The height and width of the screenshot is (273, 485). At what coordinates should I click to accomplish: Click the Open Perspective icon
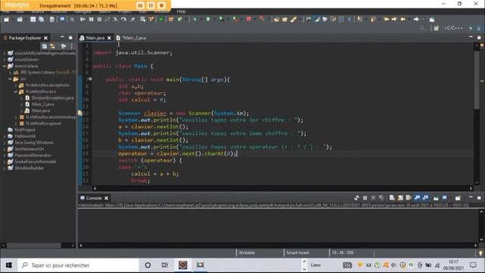[x=436, y=28]
